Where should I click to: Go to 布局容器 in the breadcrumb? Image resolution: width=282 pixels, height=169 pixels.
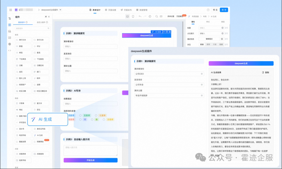pos(195,16)
